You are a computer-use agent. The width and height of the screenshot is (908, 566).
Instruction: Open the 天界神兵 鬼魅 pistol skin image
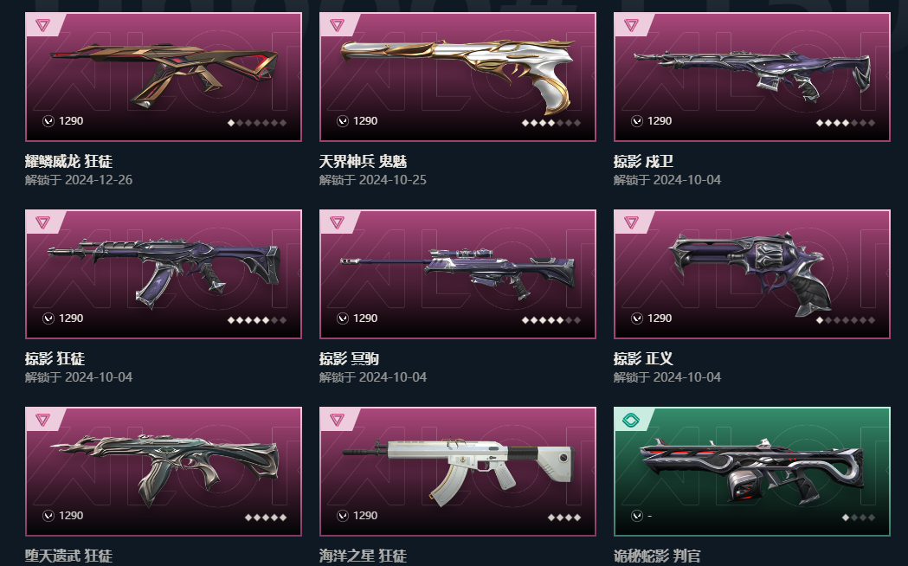click(458, 75)
